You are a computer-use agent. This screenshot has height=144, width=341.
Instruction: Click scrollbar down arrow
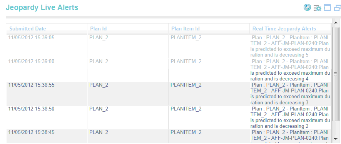point(336,139)
